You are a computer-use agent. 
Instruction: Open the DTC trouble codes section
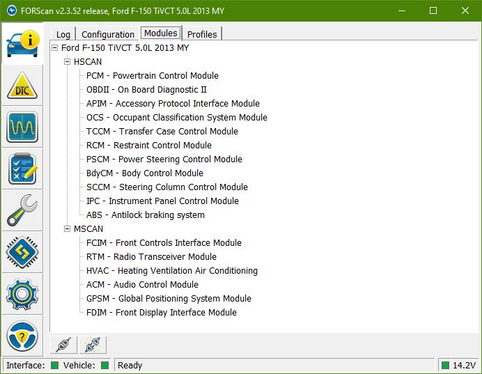(22, 86)
